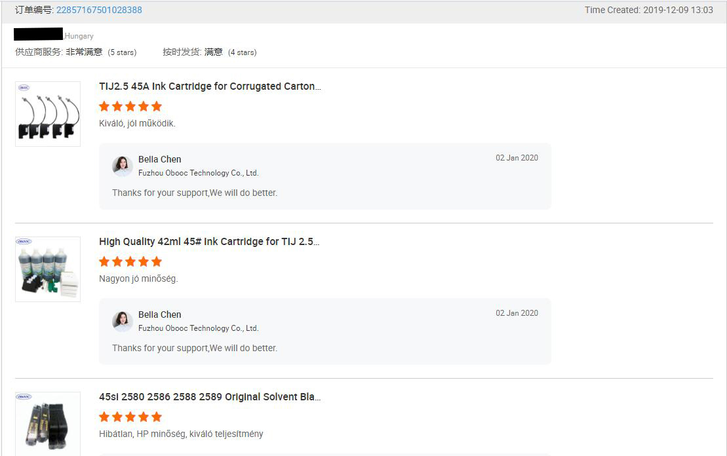Open 45si 2580 2586 Original Solvent title
The image size is (727, 456).
coord(210,397)
